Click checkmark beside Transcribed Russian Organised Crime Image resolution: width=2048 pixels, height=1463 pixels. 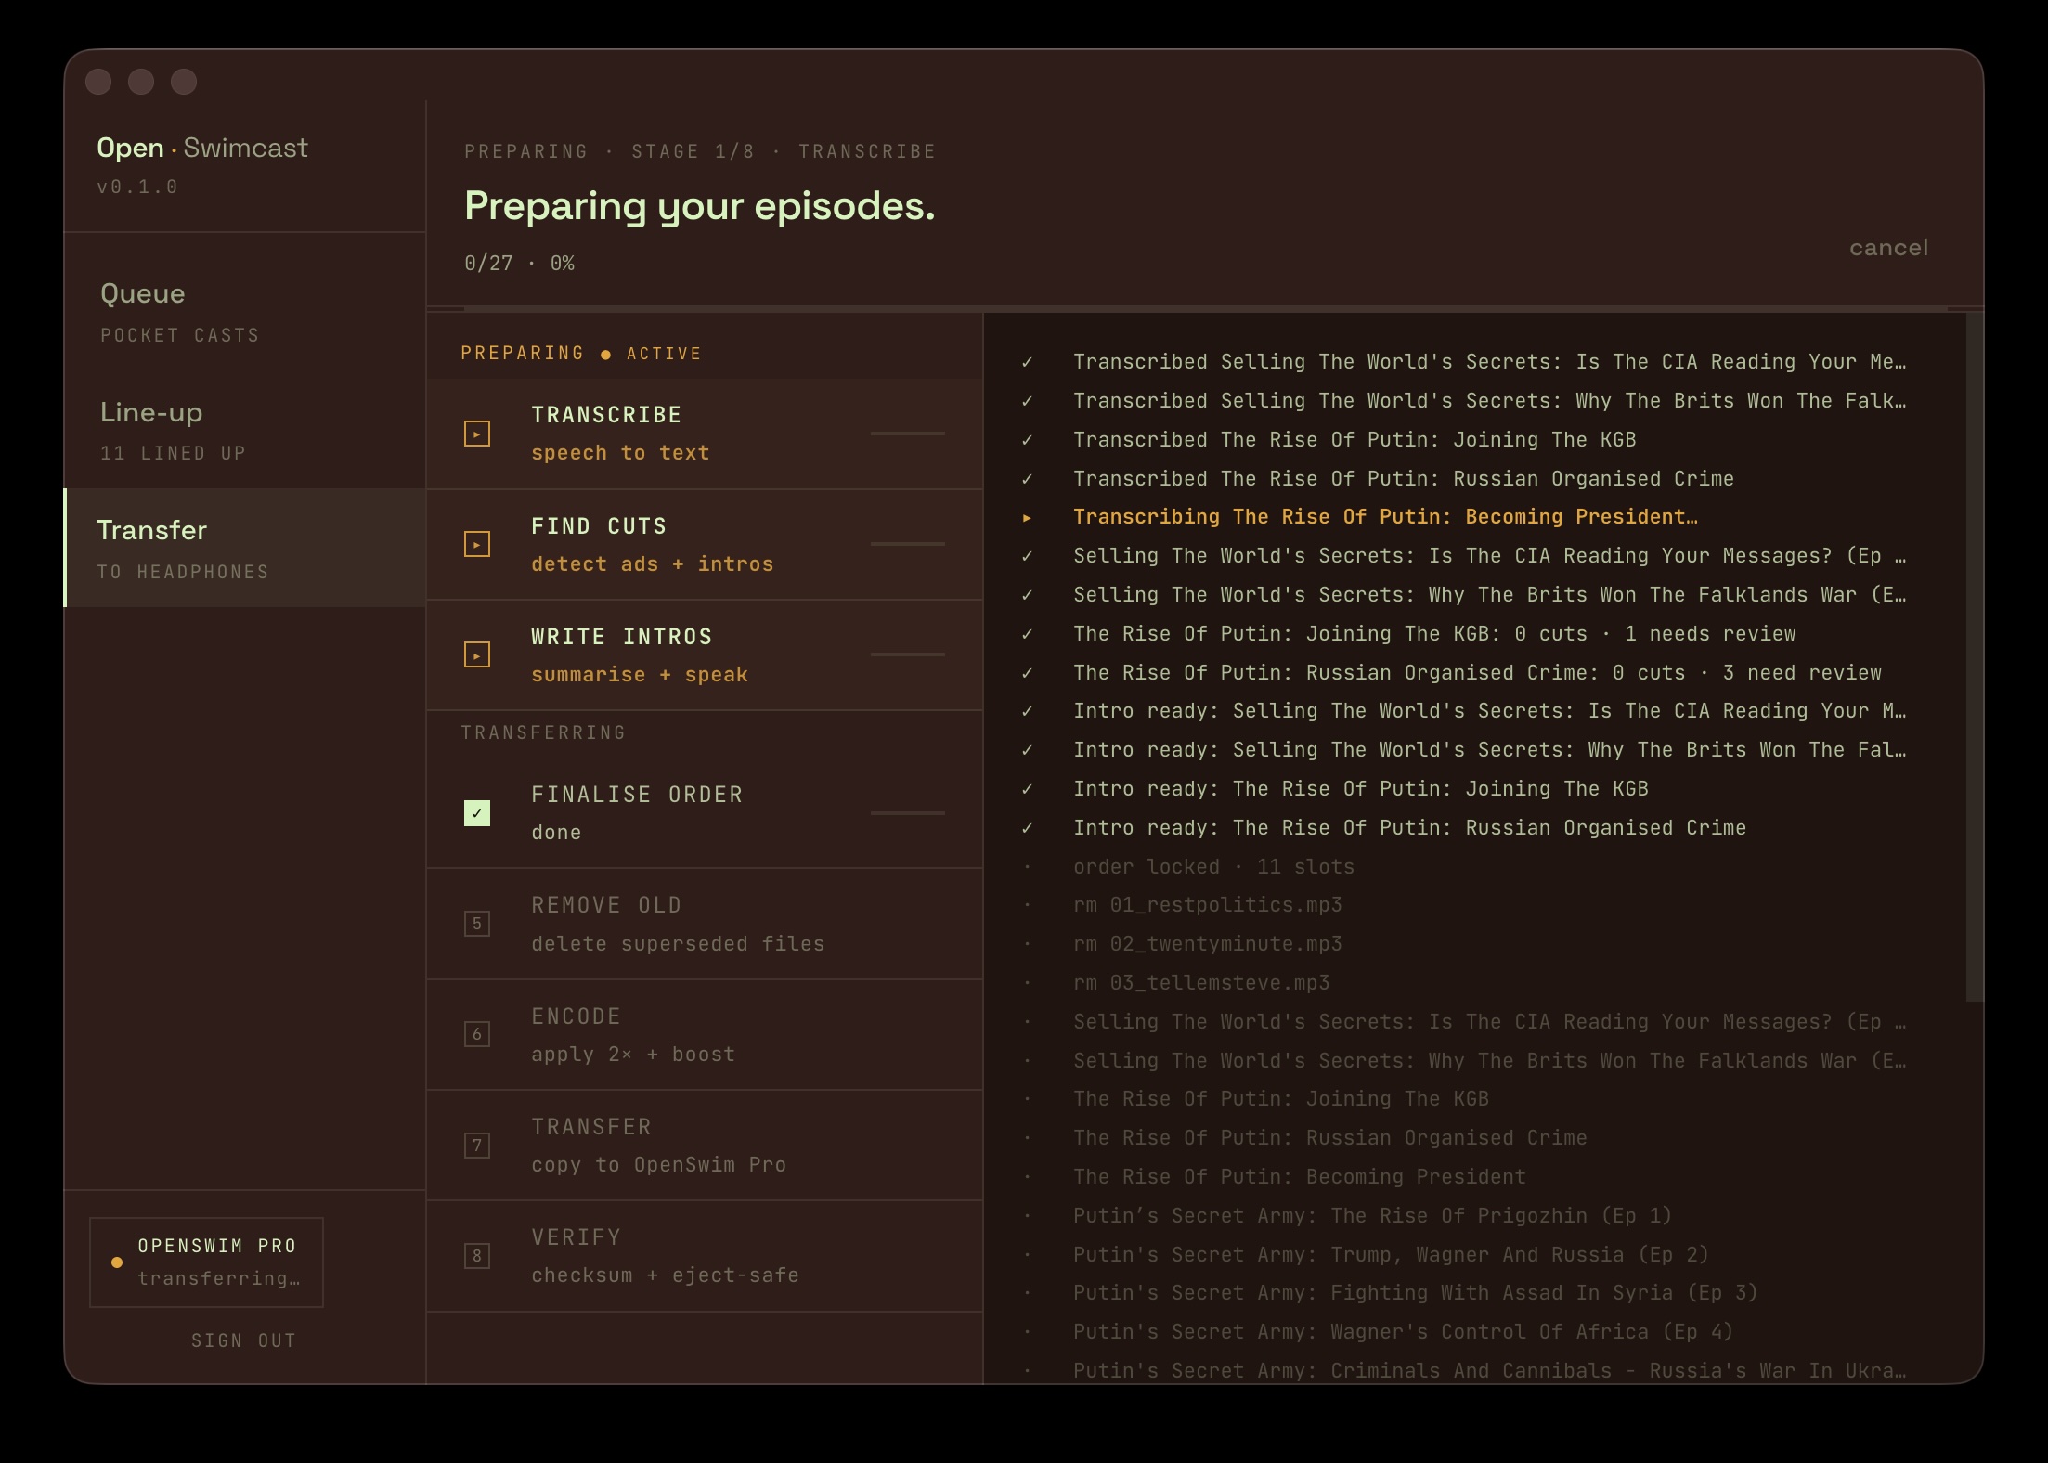tap(1027, 479)
